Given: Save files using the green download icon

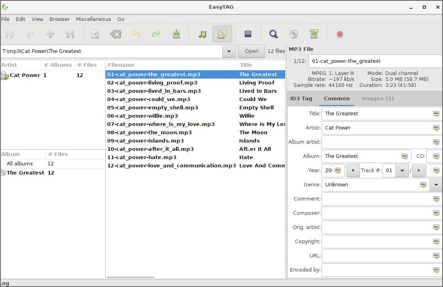Looking at the screenshot, I should tap(176, 34).
